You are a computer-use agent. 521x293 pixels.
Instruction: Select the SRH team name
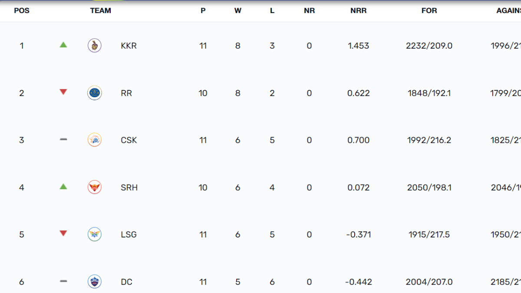pyautogui.click(x=129, y=188)
